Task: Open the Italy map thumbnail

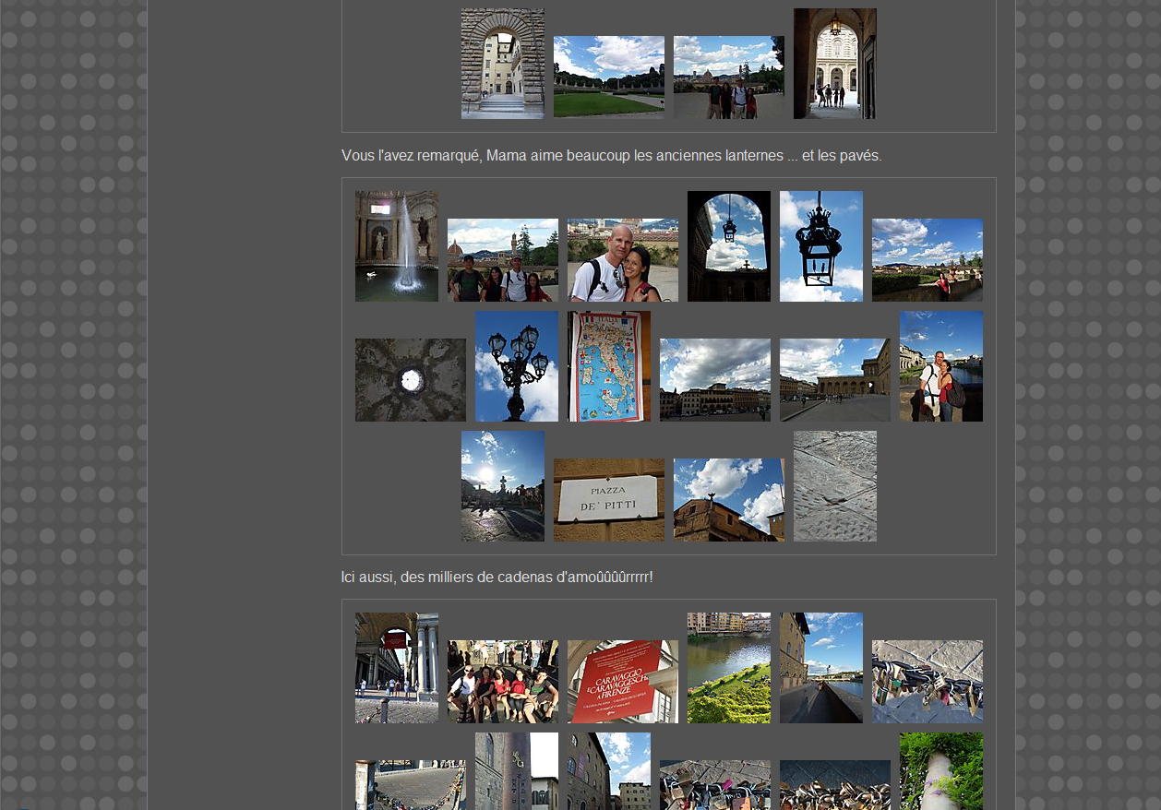Action: click(608, 366)
